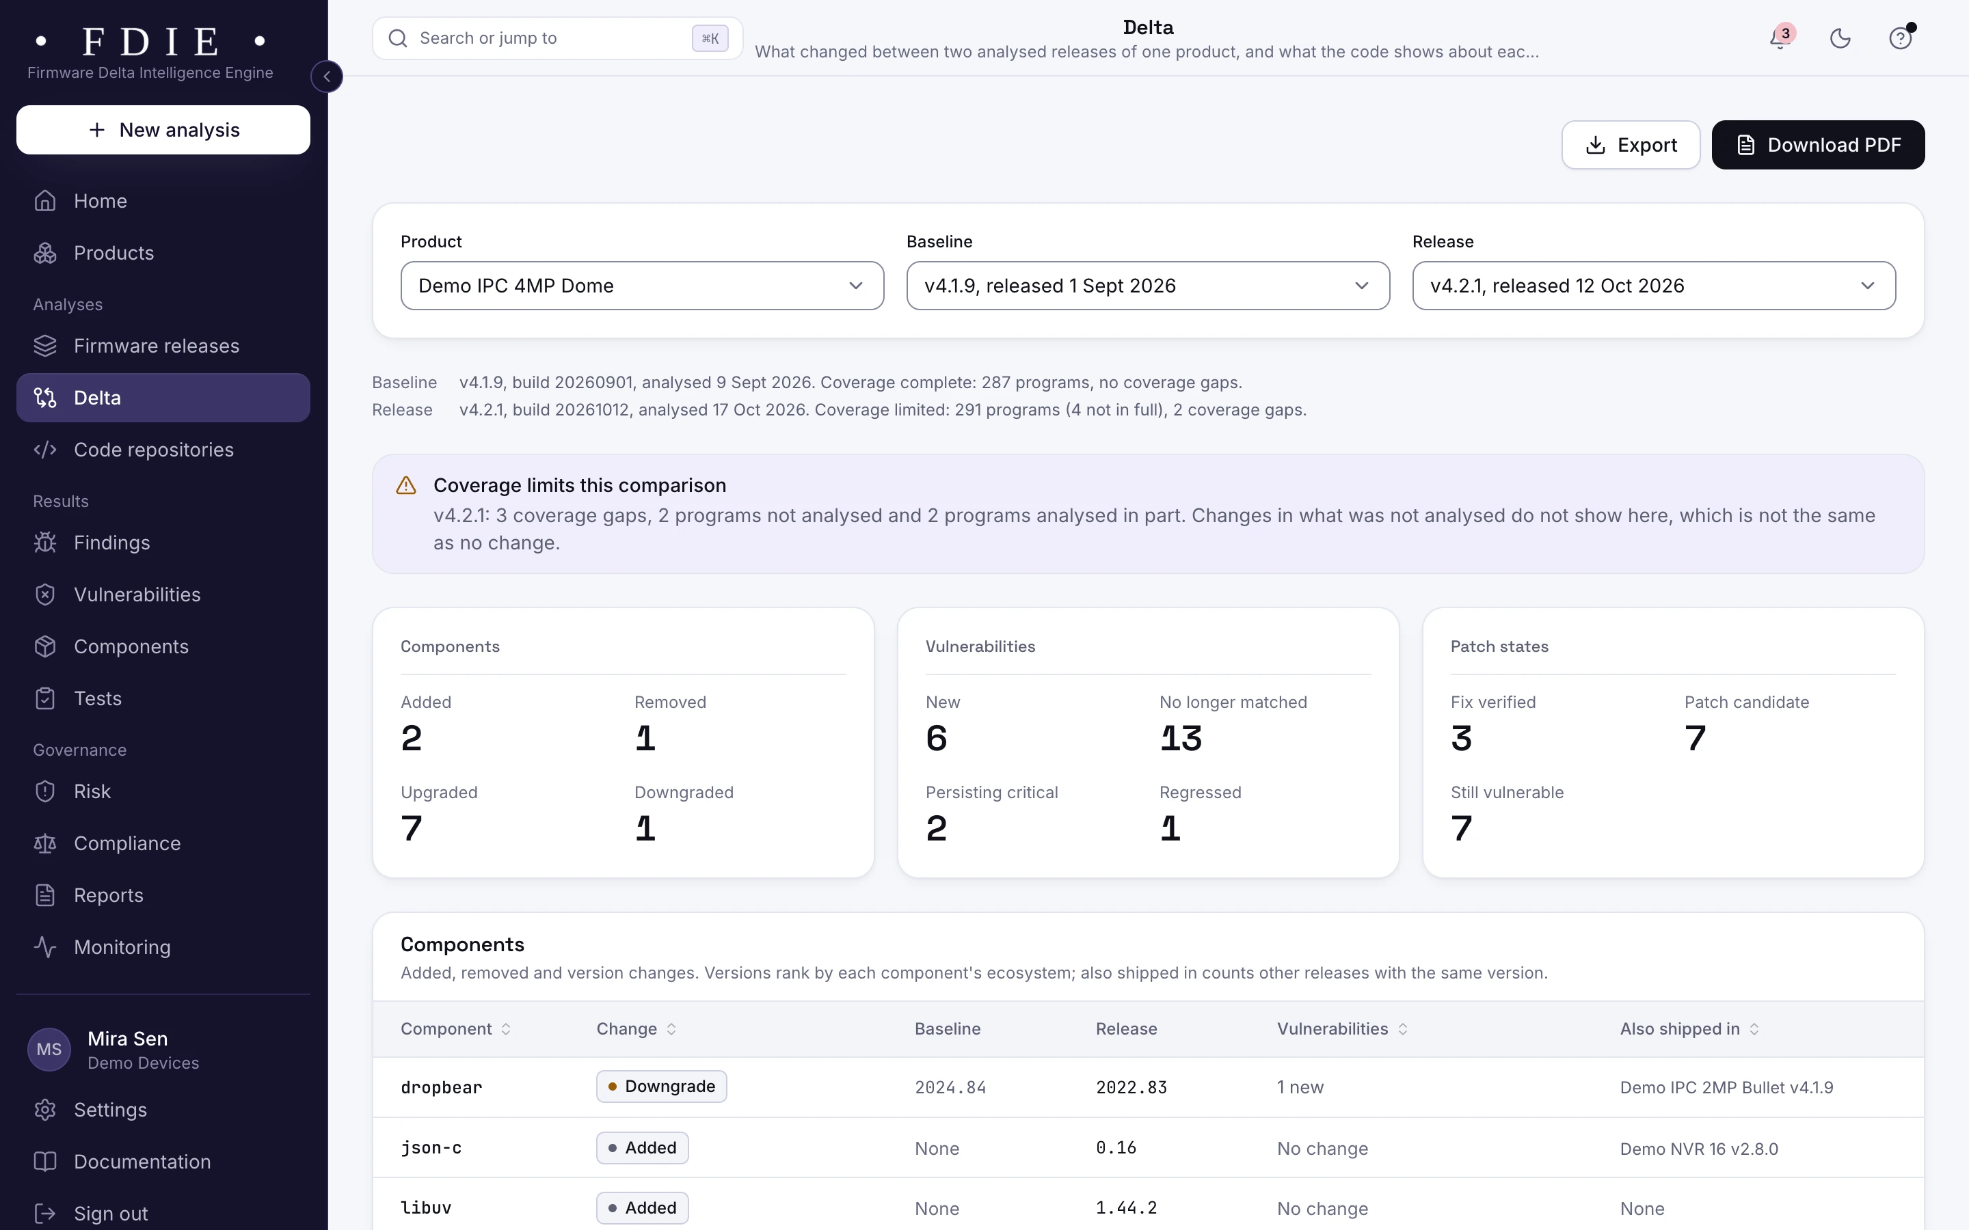Click the Download PDF button

coord(1818,145)
